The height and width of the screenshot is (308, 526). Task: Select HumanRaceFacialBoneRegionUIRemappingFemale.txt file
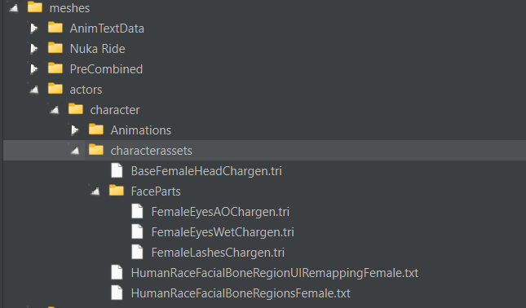(x=275, y=273)
